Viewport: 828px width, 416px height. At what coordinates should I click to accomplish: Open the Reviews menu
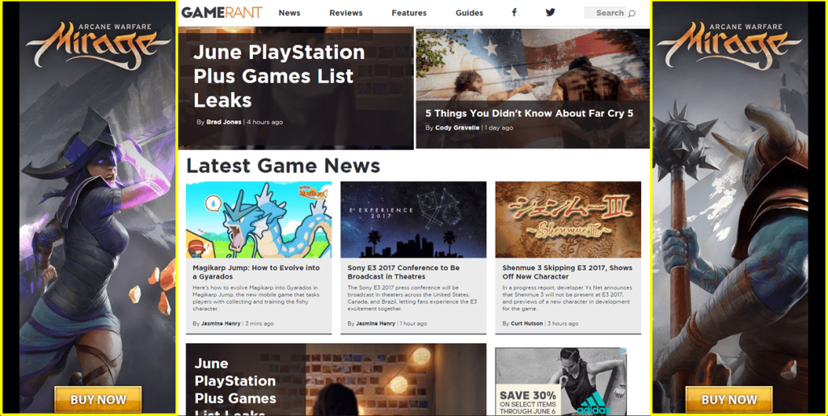(346, 13)
